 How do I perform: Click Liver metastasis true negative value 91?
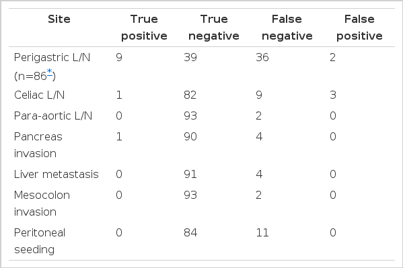tap(190, 175)
